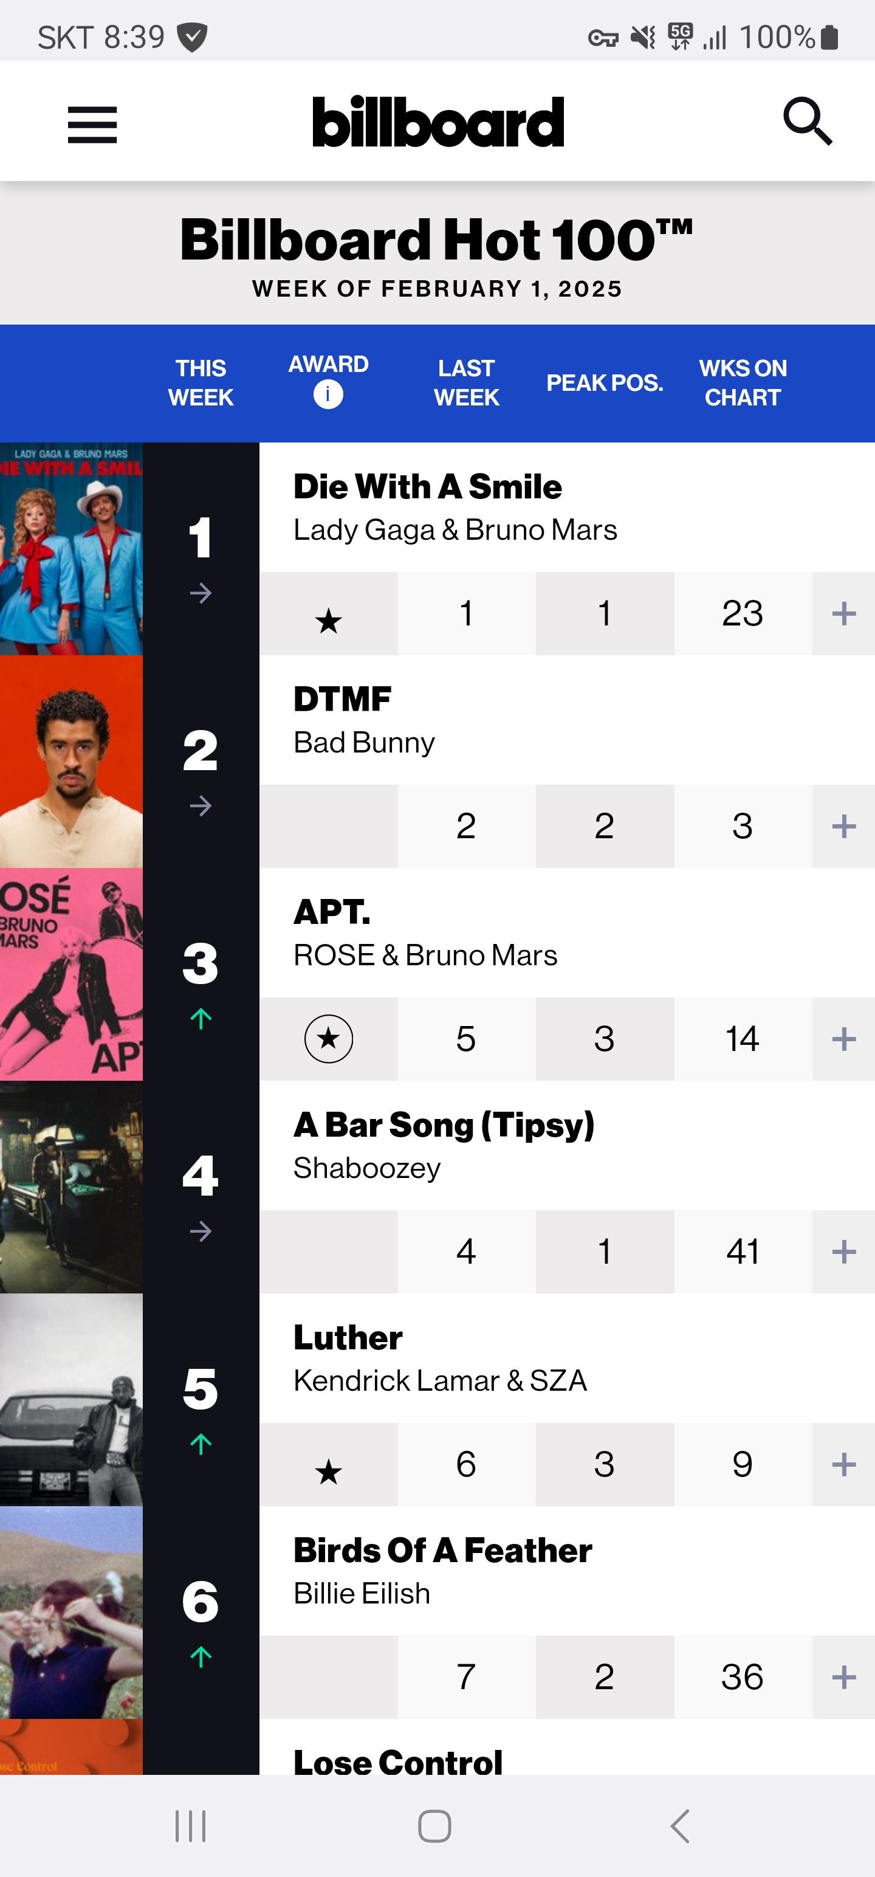Tap the Kendrick Lamar & SZA artist link
The width and height of the screenshot is (875, 1877).
440,1381
